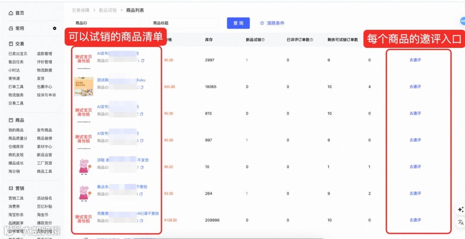The height and width of the screenshot is (239, 465).
Task: Click Peppa Pig thumbnail of ¥0.02 item
Action: coord(84,167)
